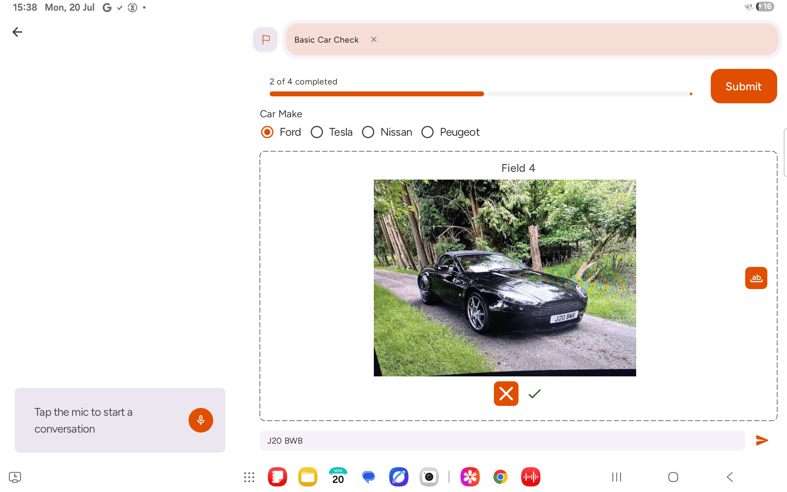Tap the date Mon, 20 Jul
Viewport: 787px width, 492px height.
70,7
